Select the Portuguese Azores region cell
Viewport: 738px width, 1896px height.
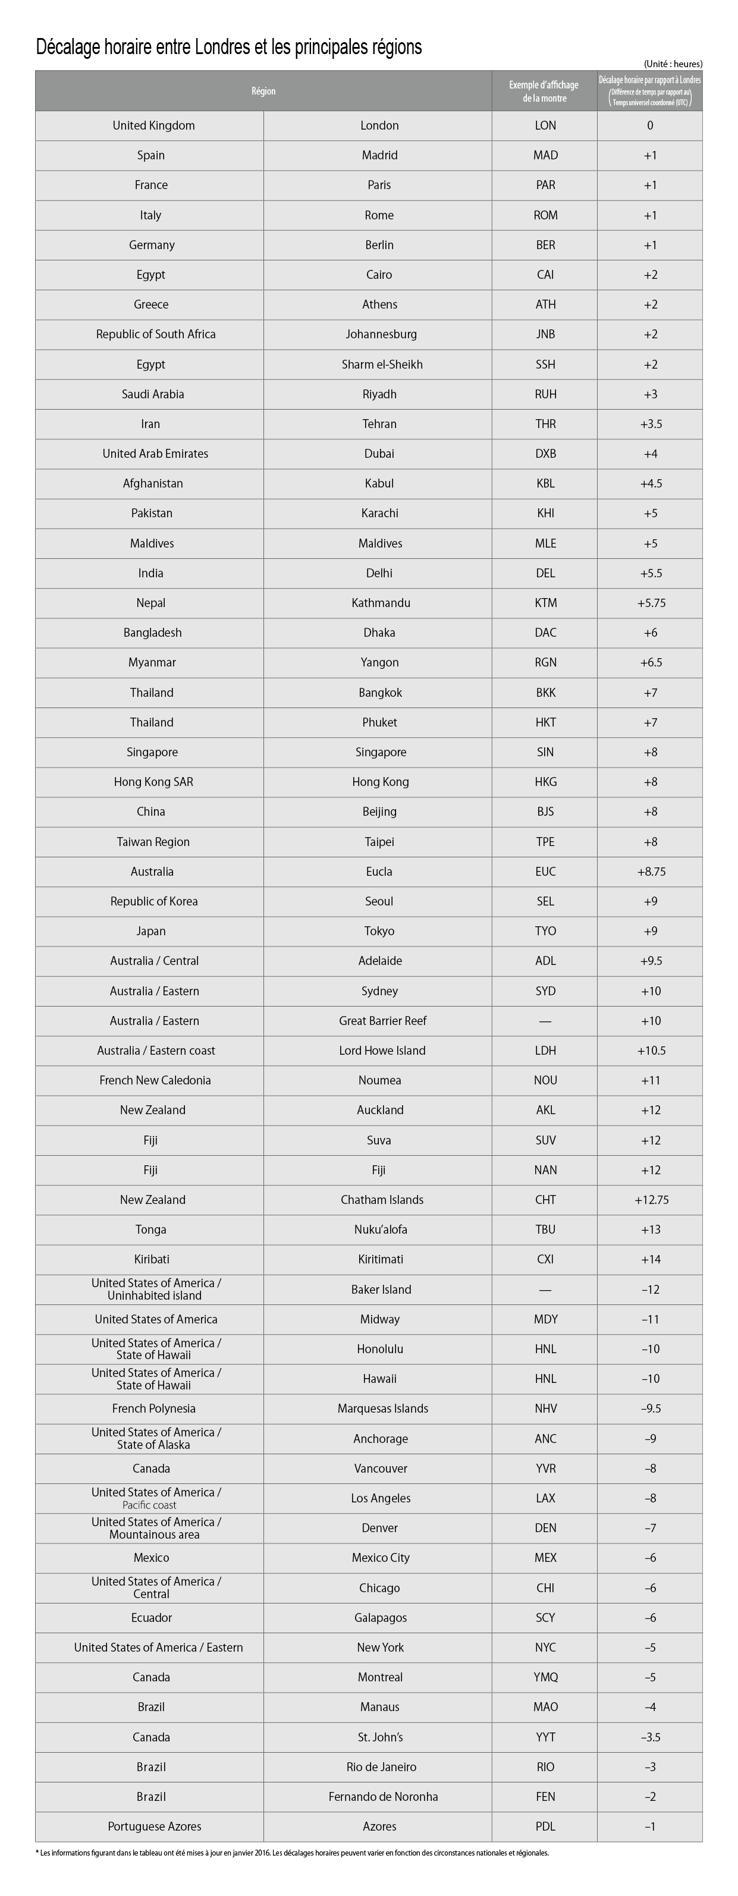point(154,1826)
